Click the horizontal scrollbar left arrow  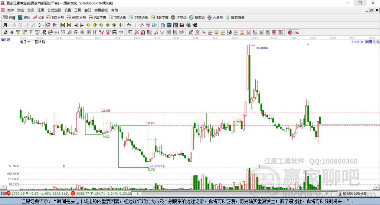[x=138, y=194]
